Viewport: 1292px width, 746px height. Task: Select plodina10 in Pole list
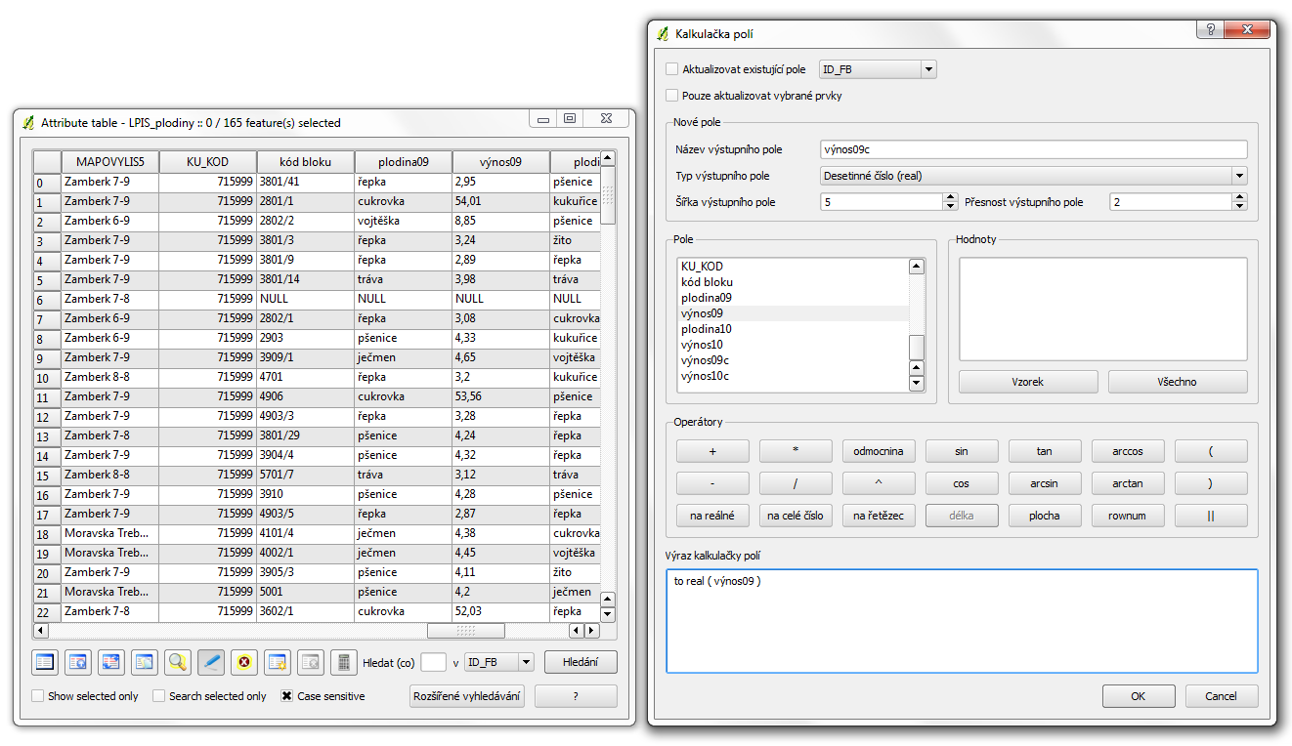[793, 329]
